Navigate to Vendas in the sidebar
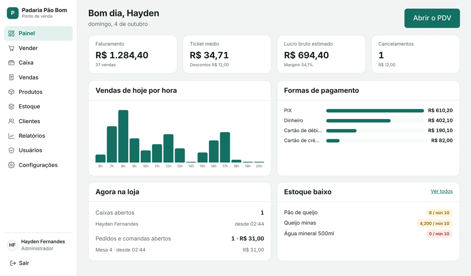 38,77
